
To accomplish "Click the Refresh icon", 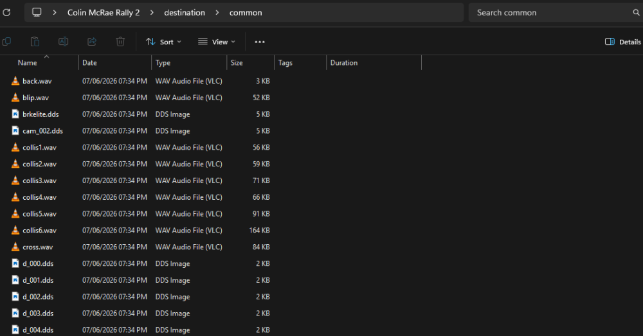I will coord(6,13).
